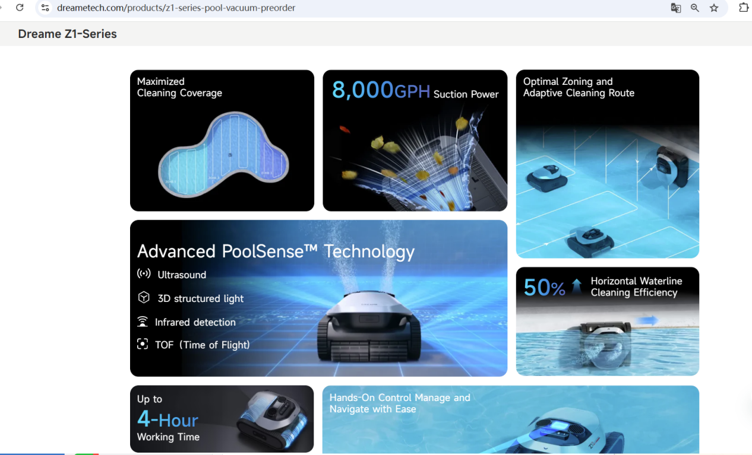Click the TOF focus-frame icon
This screenshot has height=455, width=752.
143,344
